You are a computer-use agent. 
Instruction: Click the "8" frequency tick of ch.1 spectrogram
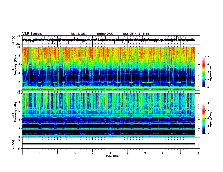[x=20, y=56]
